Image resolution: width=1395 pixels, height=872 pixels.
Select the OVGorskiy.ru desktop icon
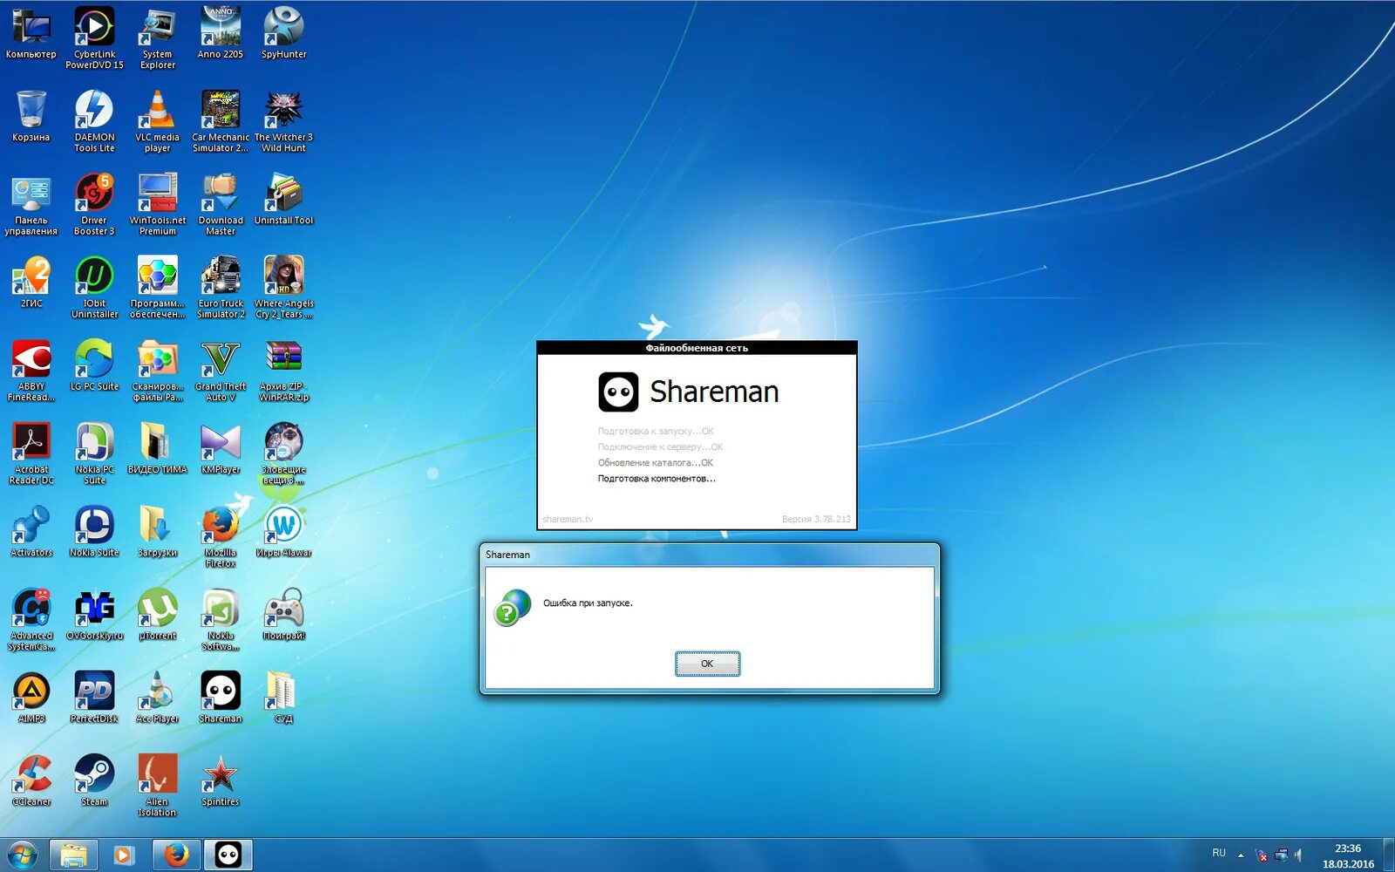94,615
